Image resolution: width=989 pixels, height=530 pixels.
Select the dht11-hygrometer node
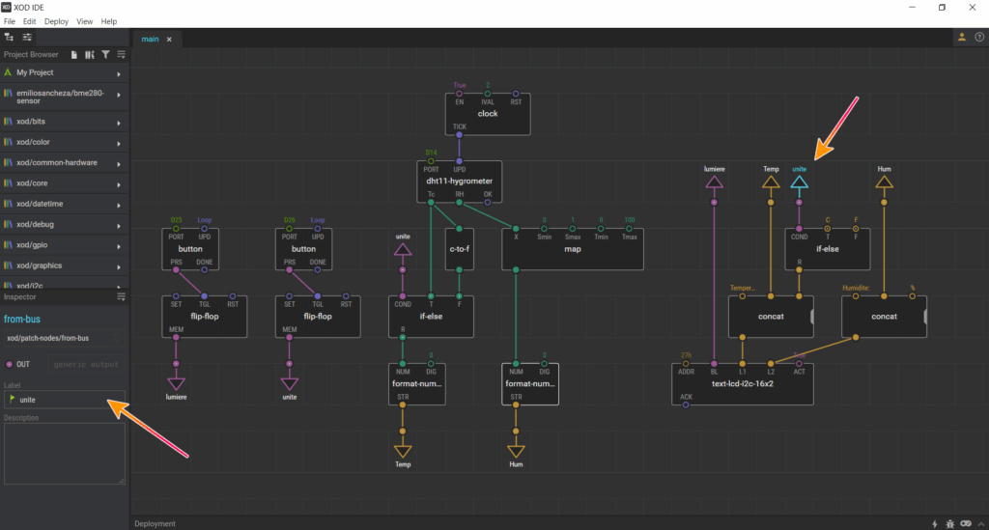pyautogui.click(x=459, y=181)
